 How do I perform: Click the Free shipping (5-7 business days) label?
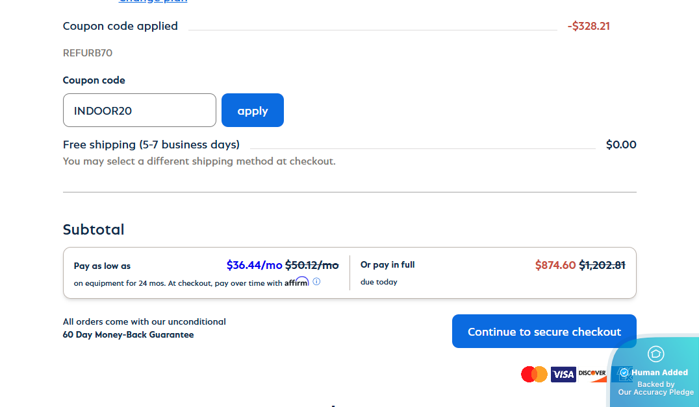click(151, 145)
